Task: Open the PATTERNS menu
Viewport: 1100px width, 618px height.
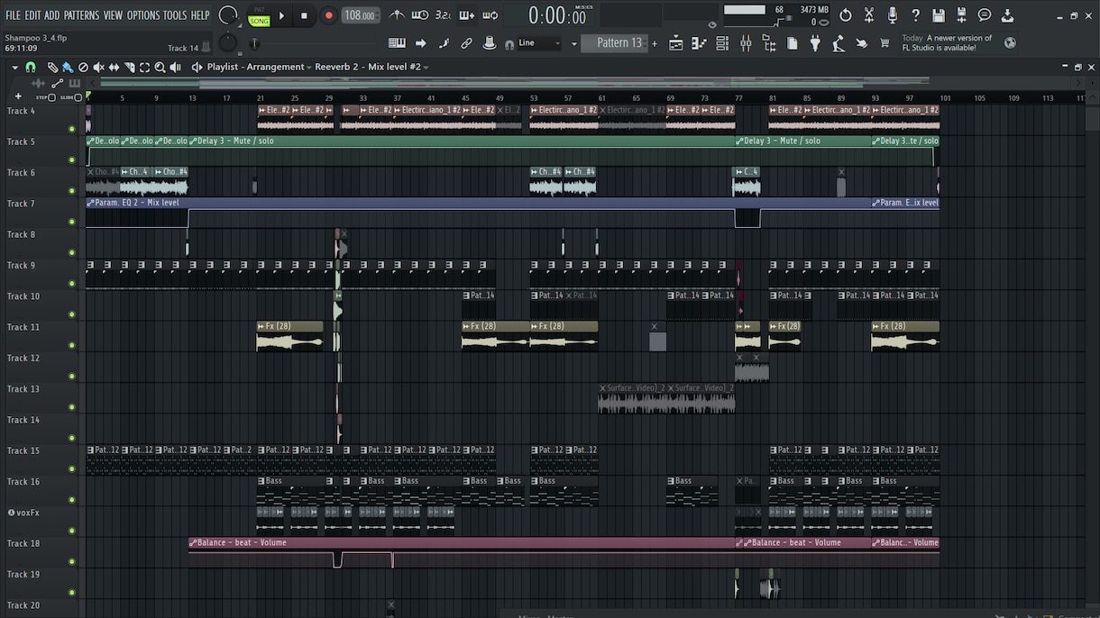Action: [x=81, y=15]
